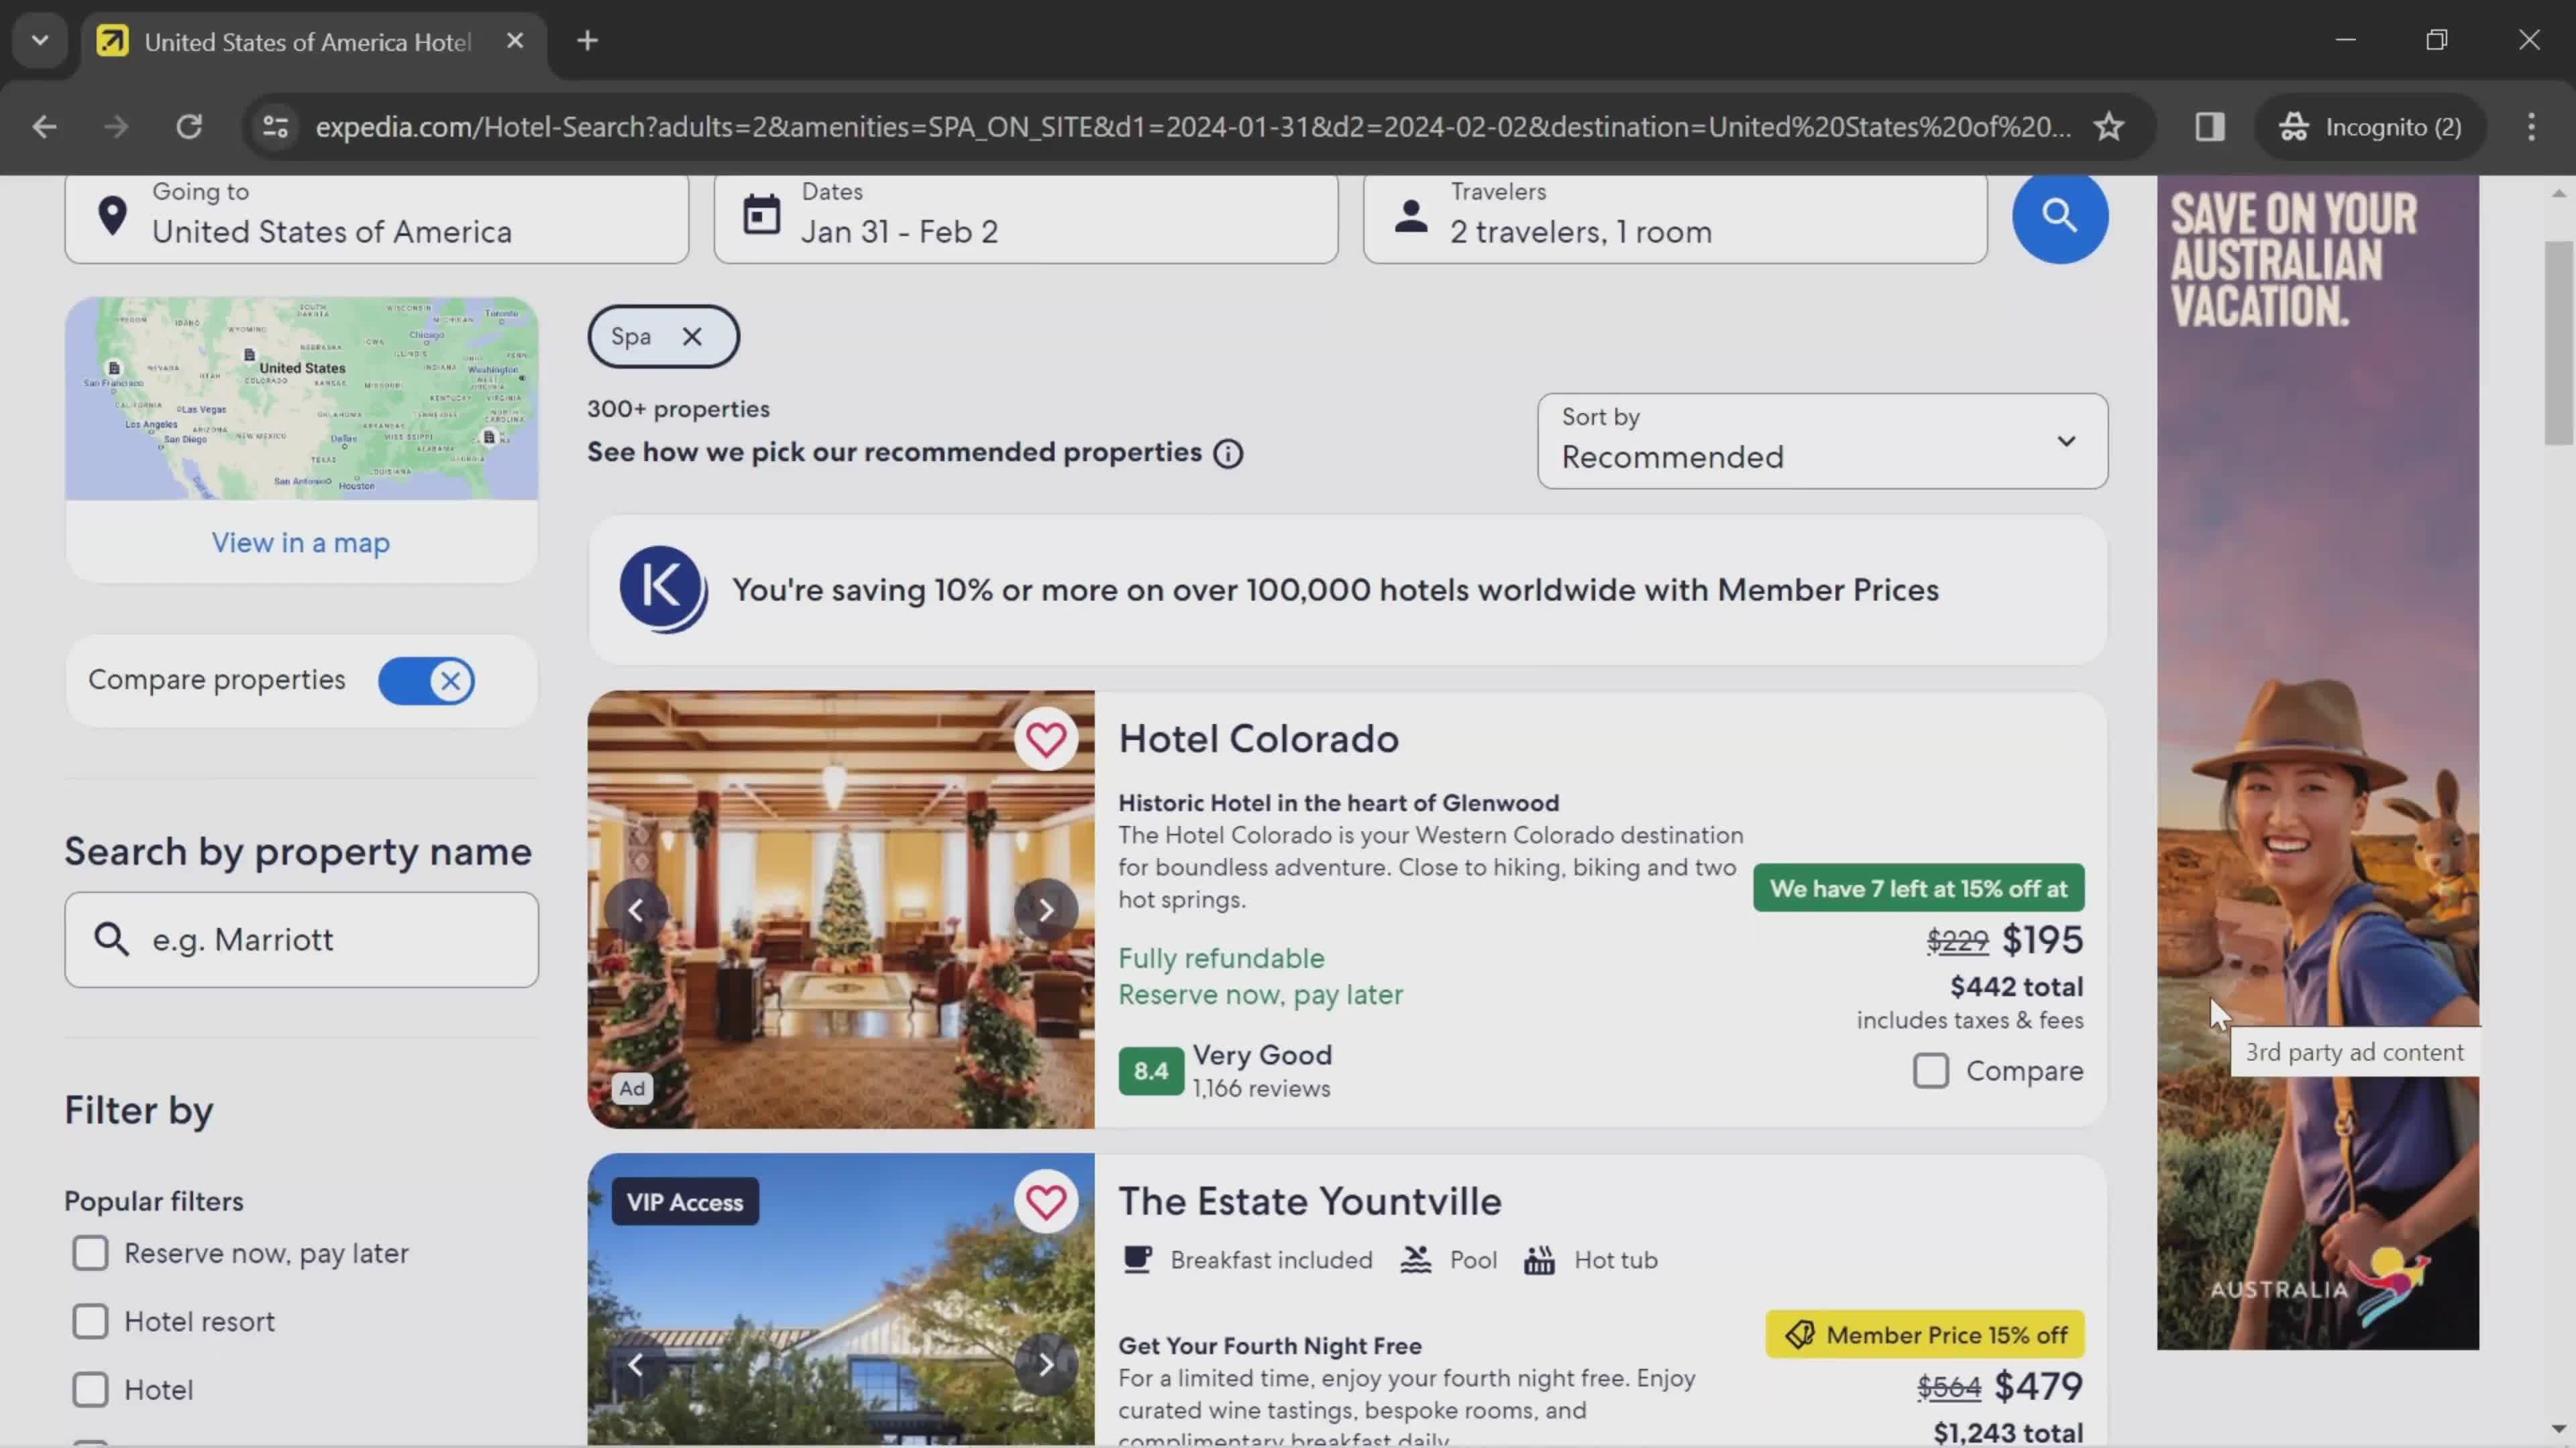This screenshot has width=2576, height=1448.
Task: Click the VIP Access badge
Action: click(685, 1202)
